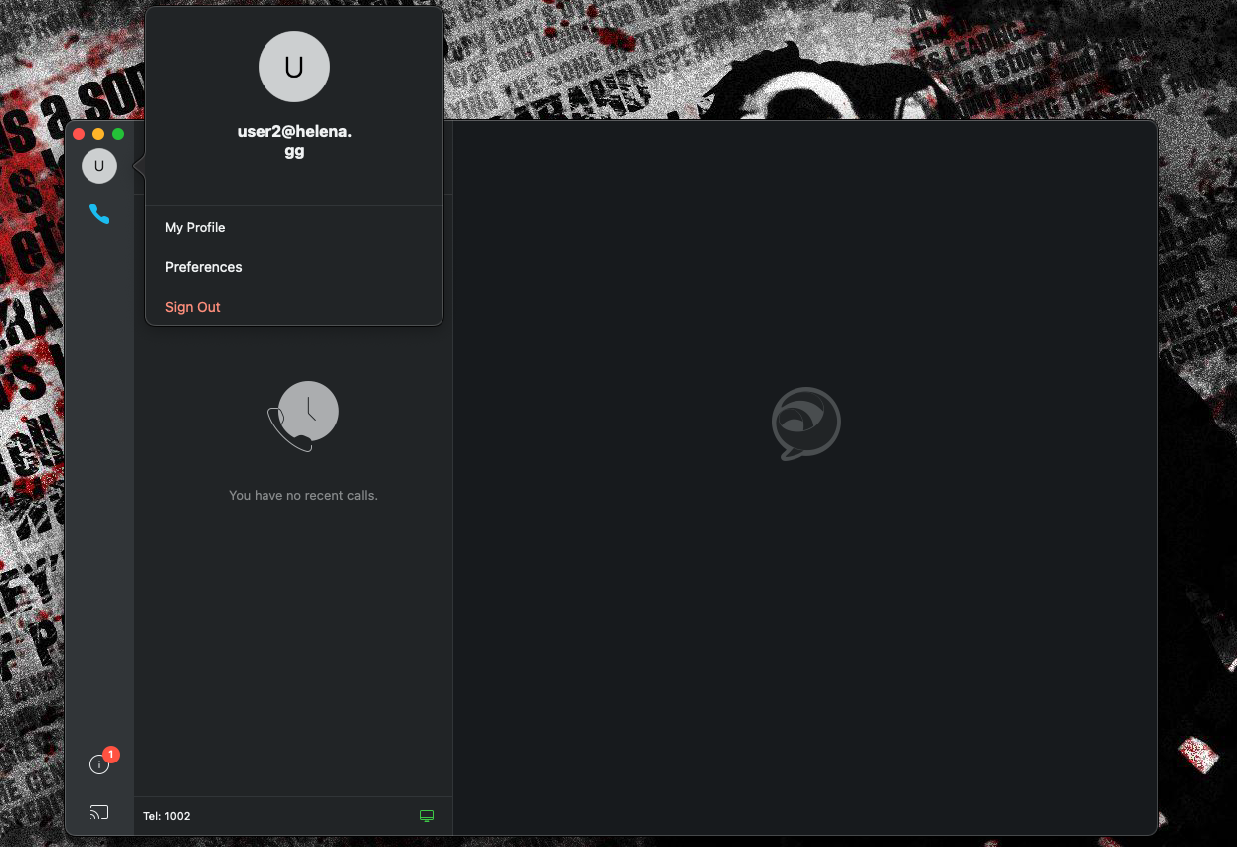Close the application window
This screenshot has height=847, width=1237.
pos(79,134)
